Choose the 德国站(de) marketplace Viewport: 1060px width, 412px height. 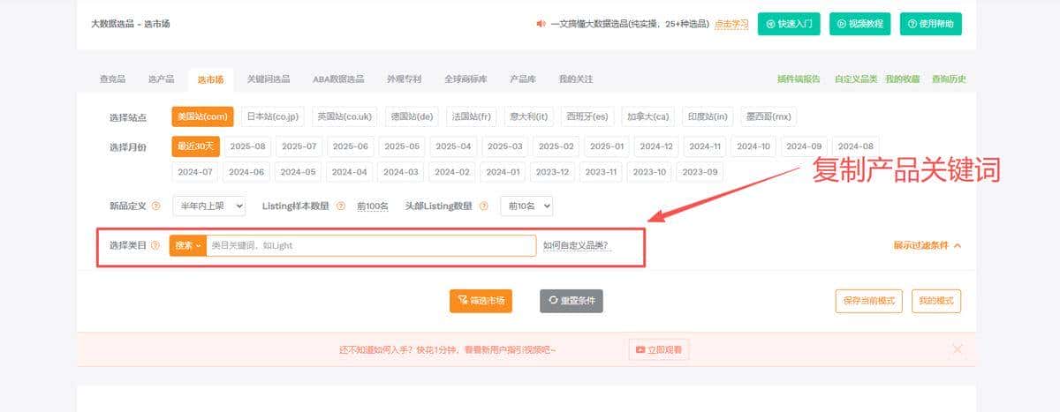pos(412,116)
